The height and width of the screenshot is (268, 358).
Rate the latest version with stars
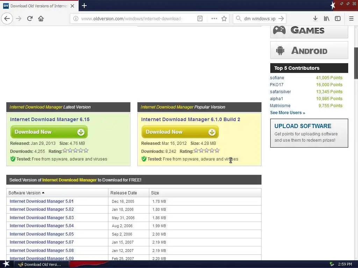click(x=76, y=151)
